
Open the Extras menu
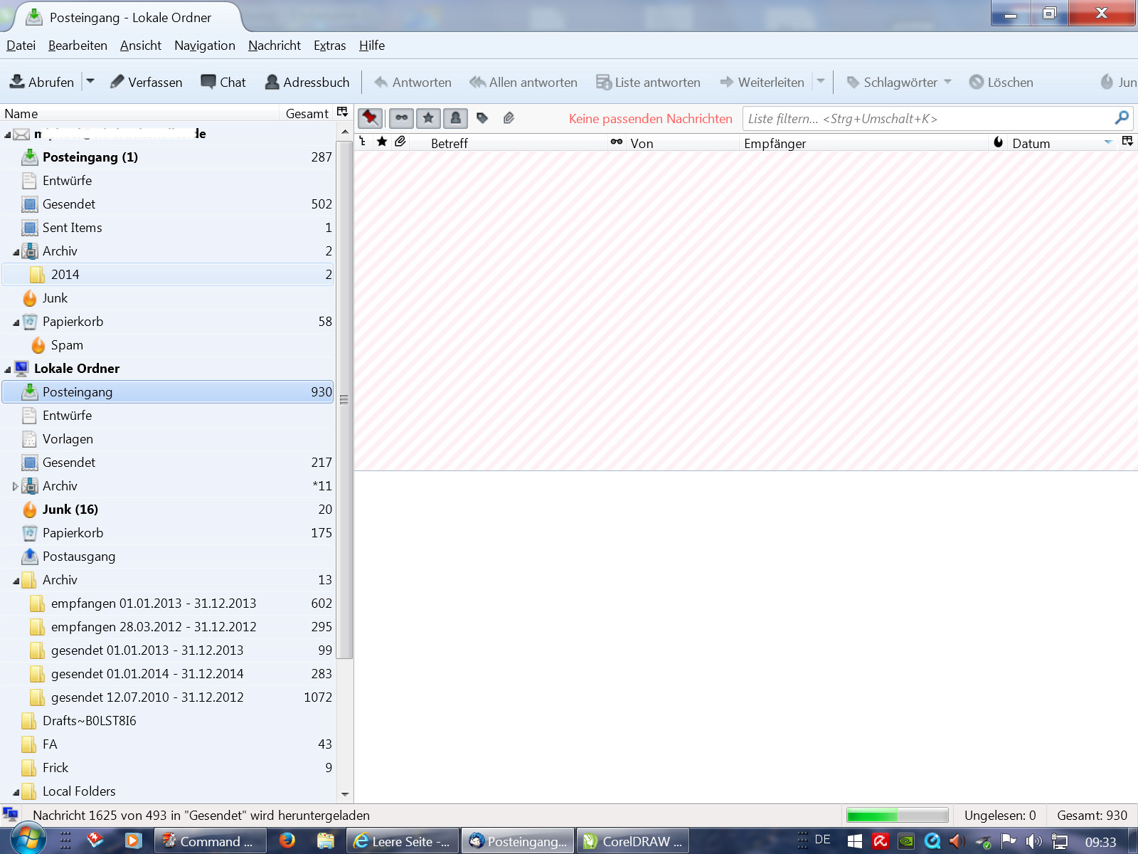[329, 46]
